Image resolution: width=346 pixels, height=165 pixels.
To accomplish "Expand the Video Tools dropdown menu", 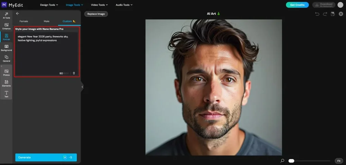I will pos(99,5).
